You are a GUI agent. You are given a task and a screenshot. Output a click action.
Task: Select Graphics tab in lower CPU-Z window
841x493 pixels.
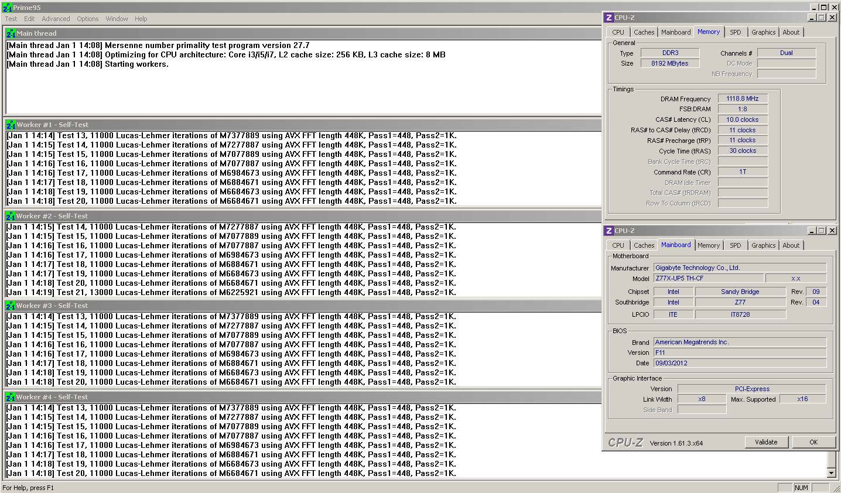coord(763,245)
